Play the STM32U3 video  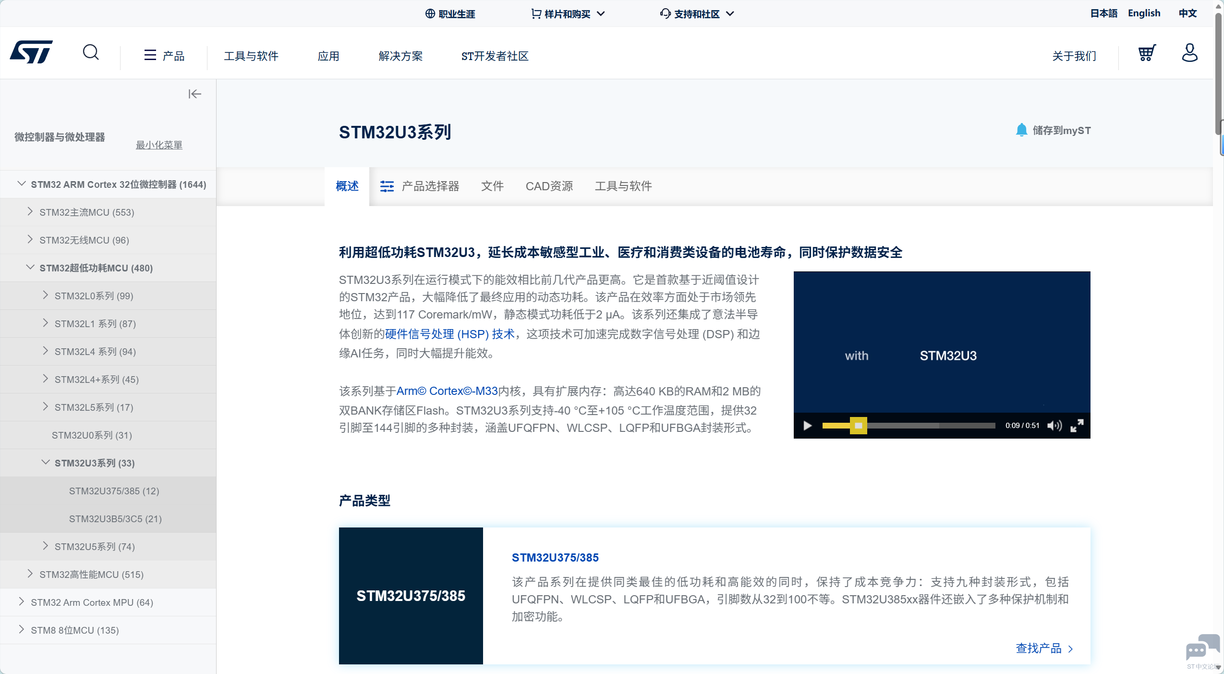point(807,426)
